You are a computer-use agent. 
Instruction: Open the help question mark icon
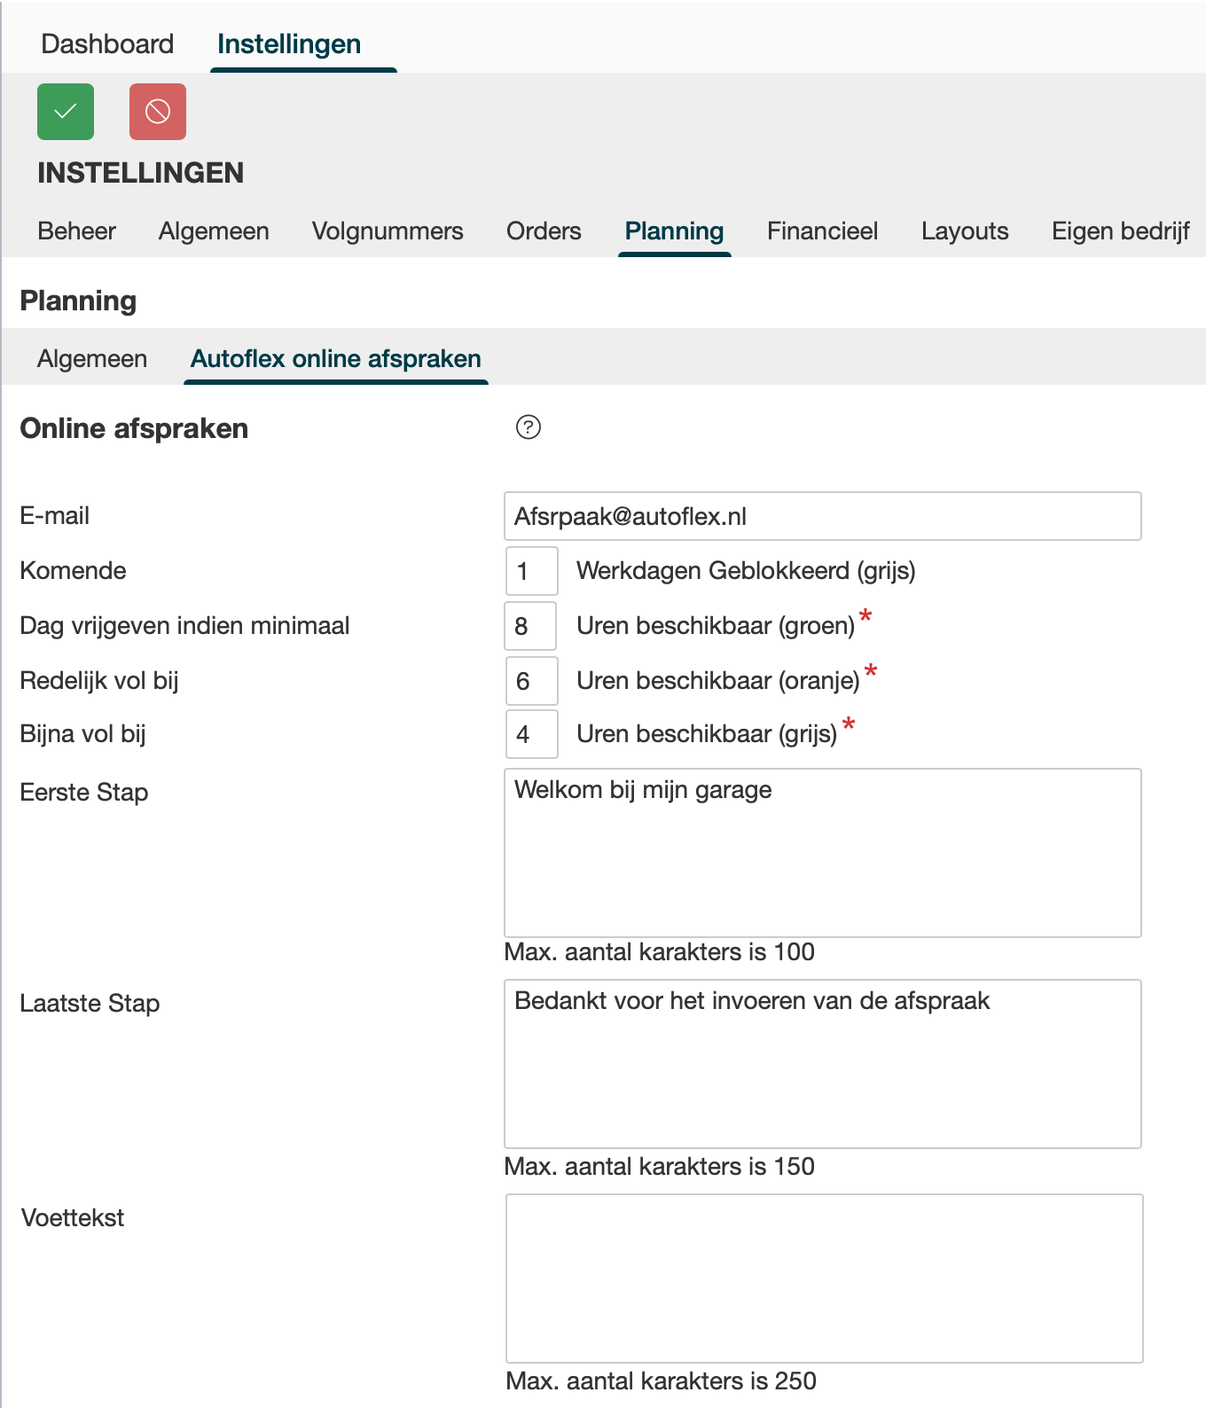(x=529, y=427)
